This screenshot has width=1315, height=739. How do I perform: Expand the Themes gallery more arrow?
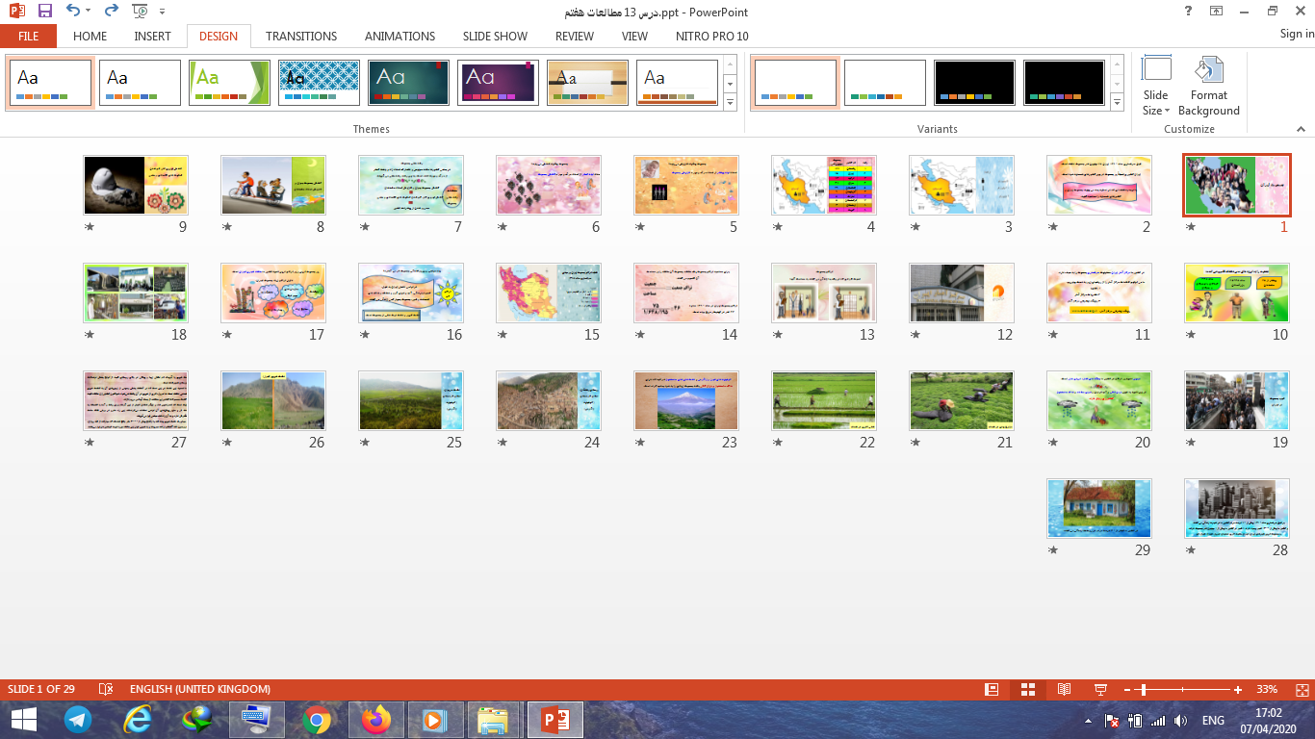(730, 102)
